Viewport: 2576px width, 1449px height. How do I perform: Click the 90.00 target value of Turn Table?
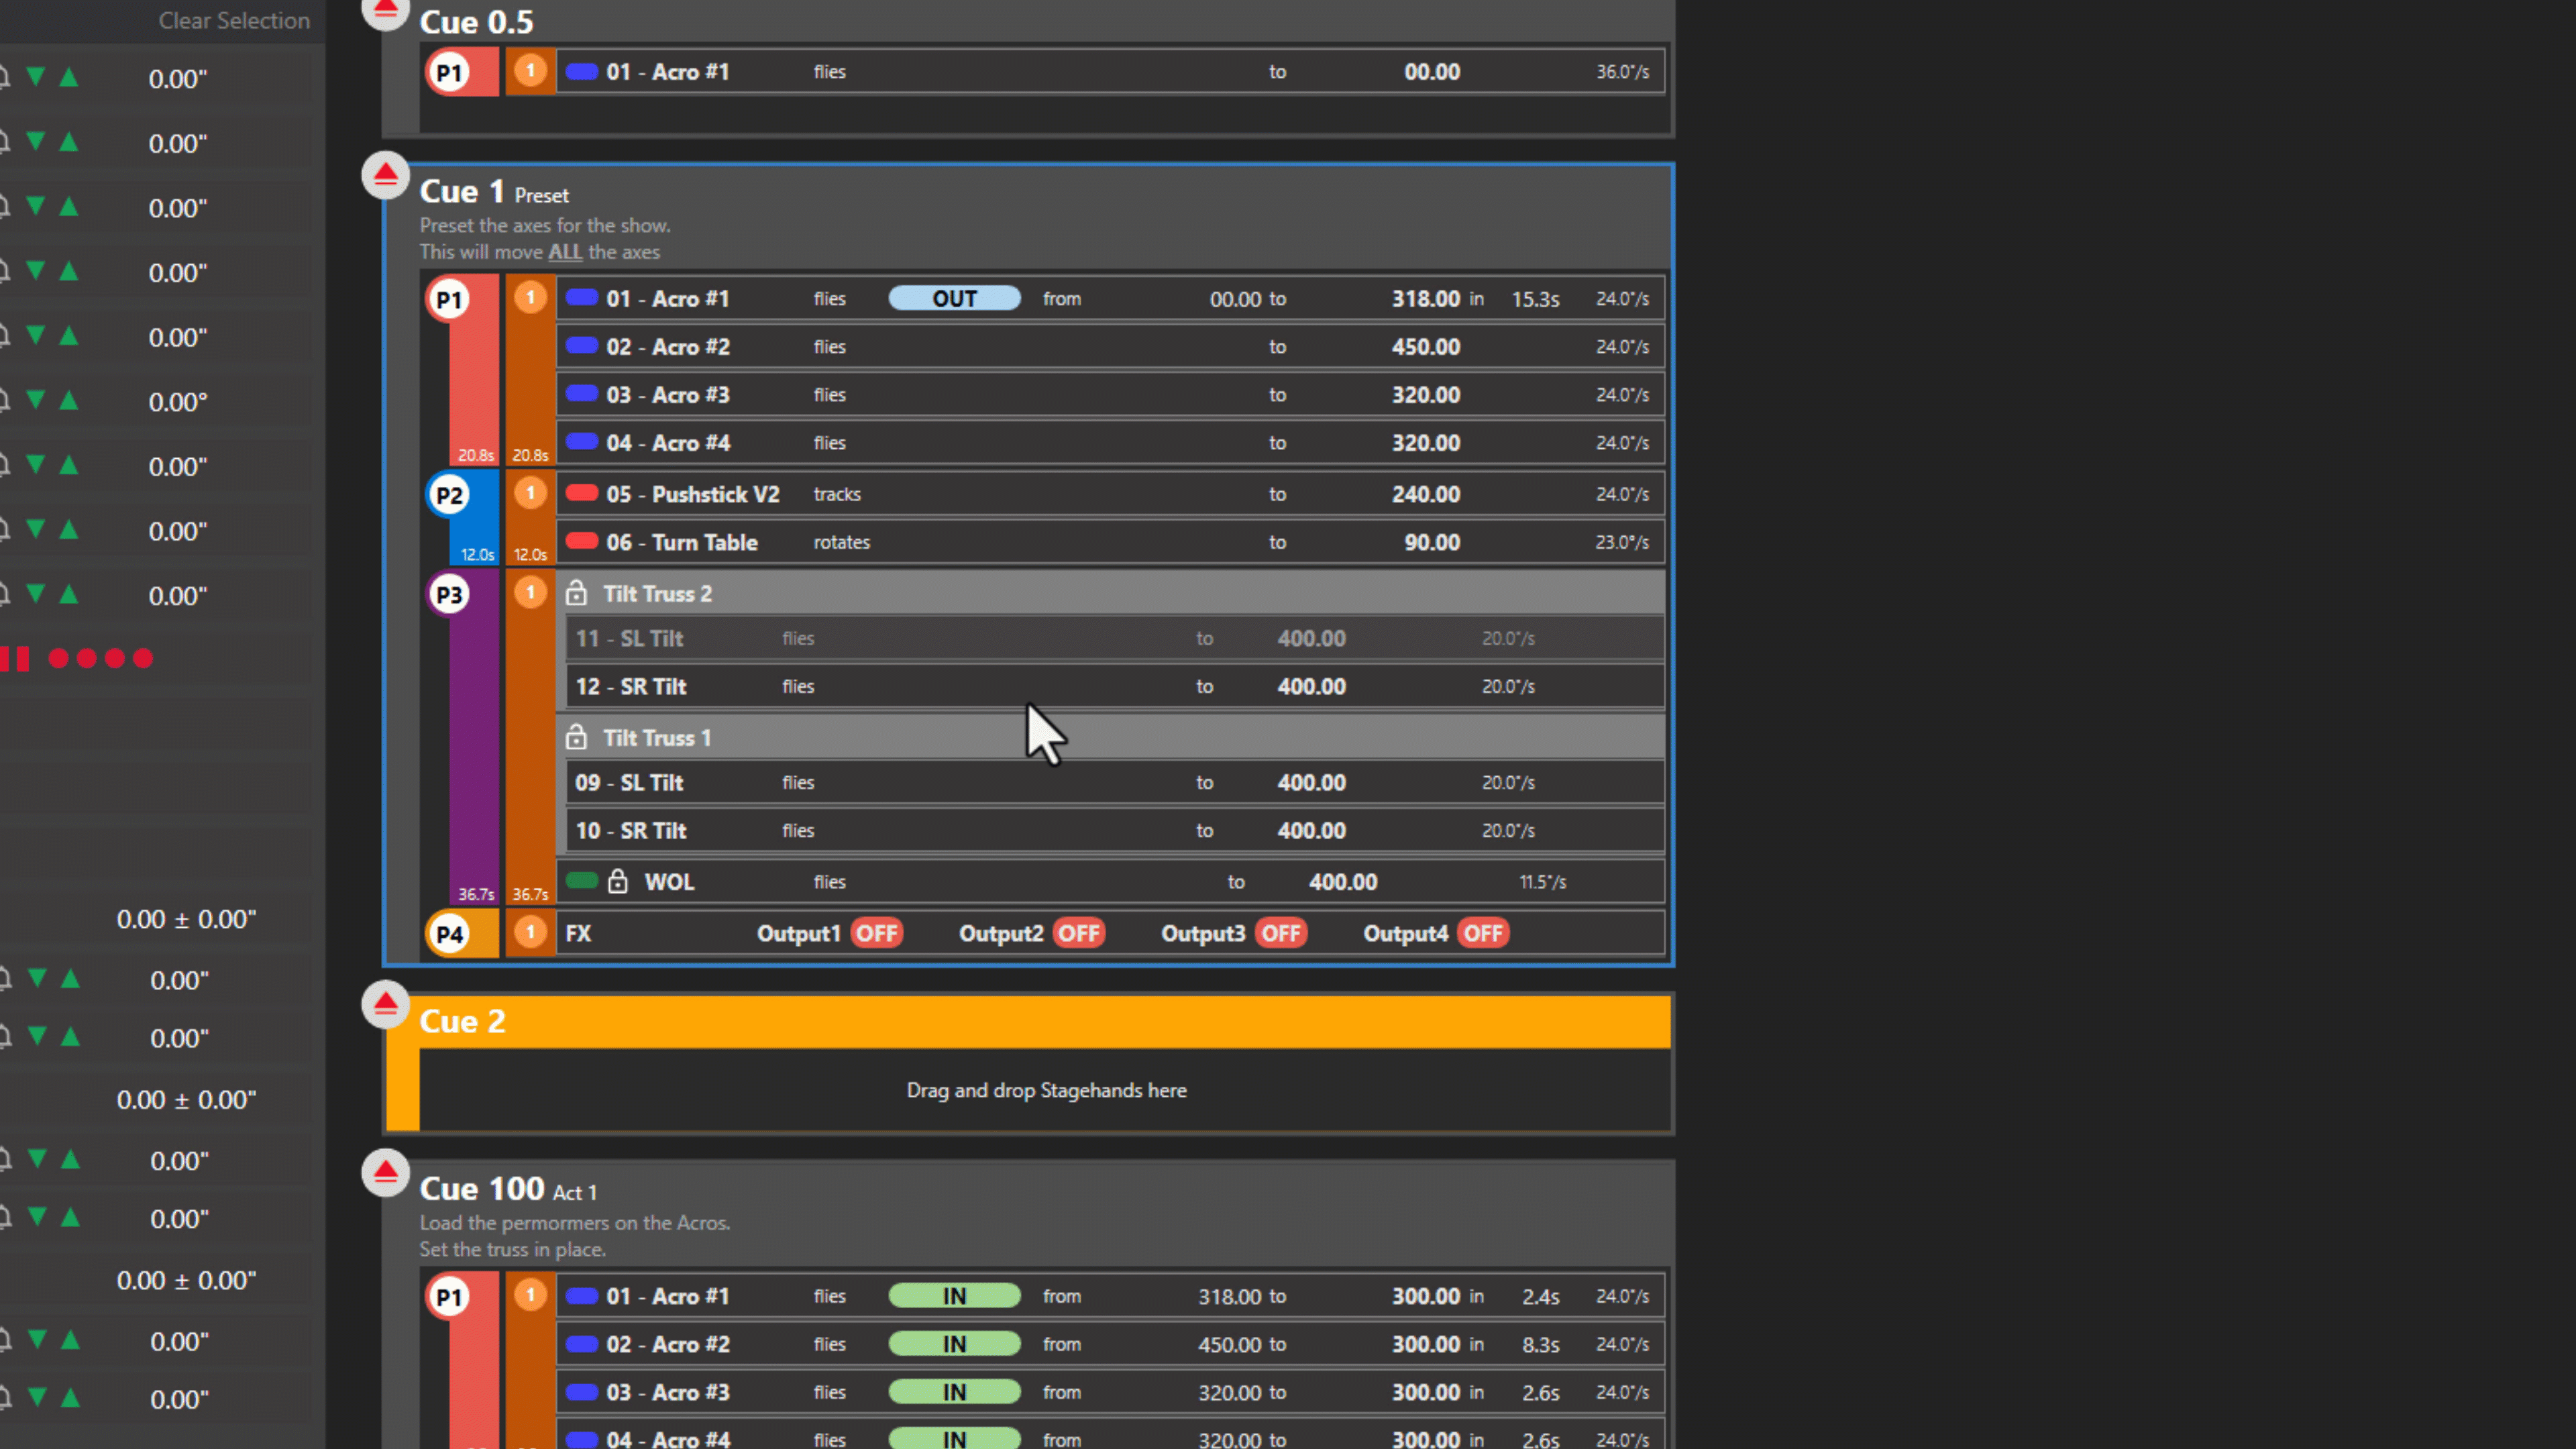pos(1431,542)
